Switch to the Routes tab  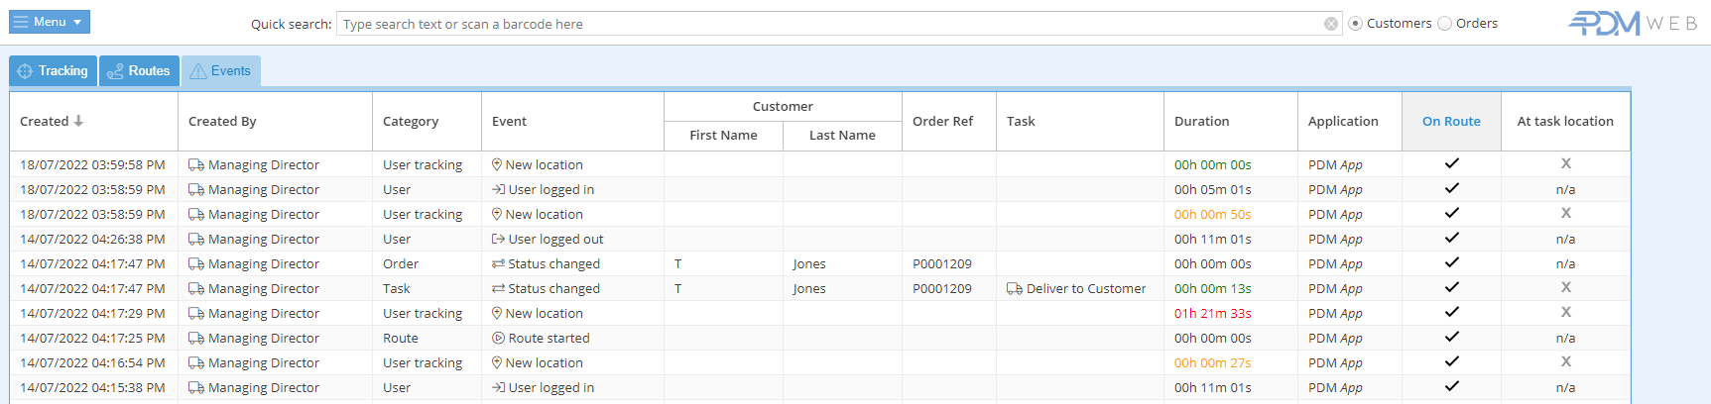pos(139,71)
